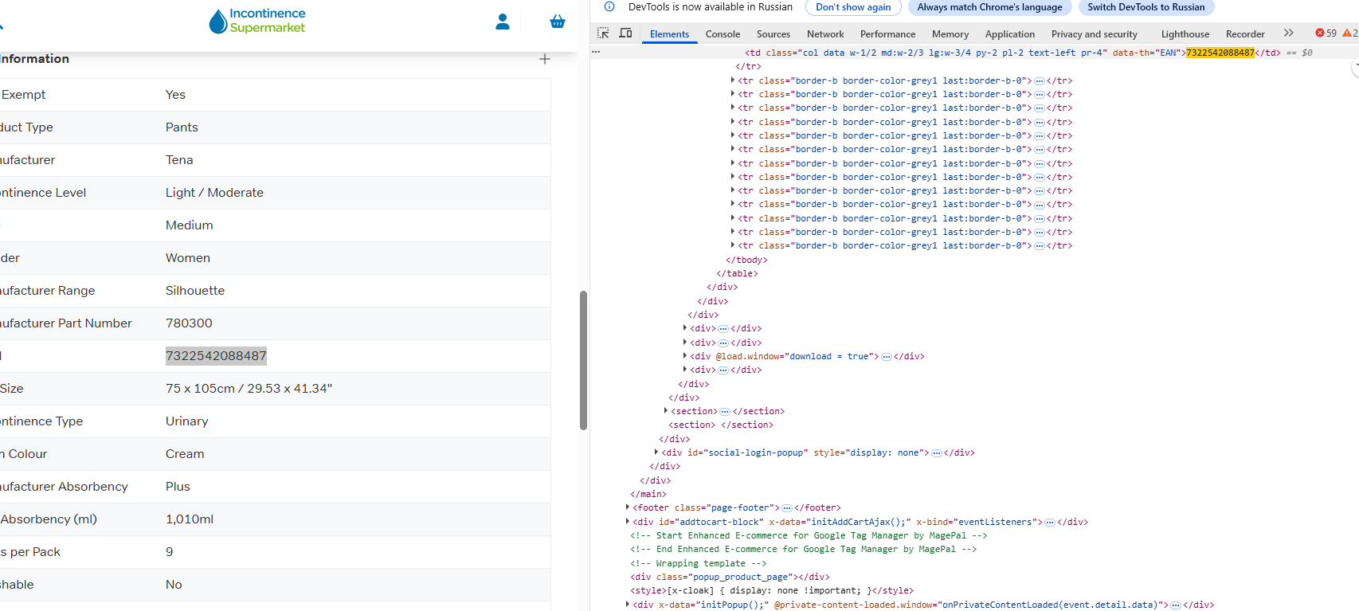This screenshot has height=611, width=1359.
Task: Click the Women gender value
Action: click(188, 258)
